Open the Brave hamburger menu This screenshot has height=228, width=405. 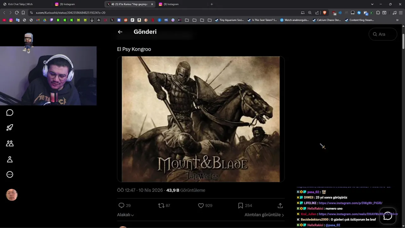[x=401, y=13]
